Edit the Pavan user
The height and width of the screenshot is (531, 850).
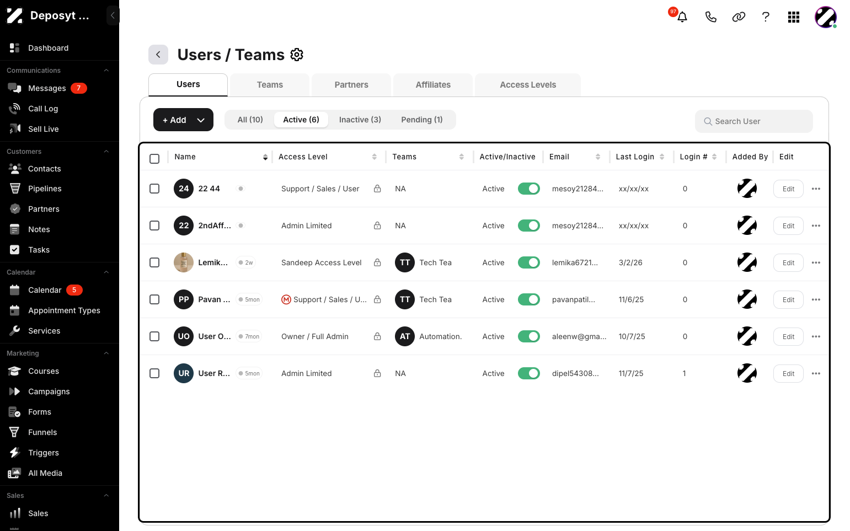tap(788, 300)
